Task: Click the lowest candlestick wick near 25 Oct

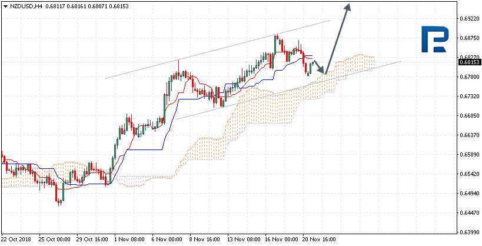Action: point(59,202)
